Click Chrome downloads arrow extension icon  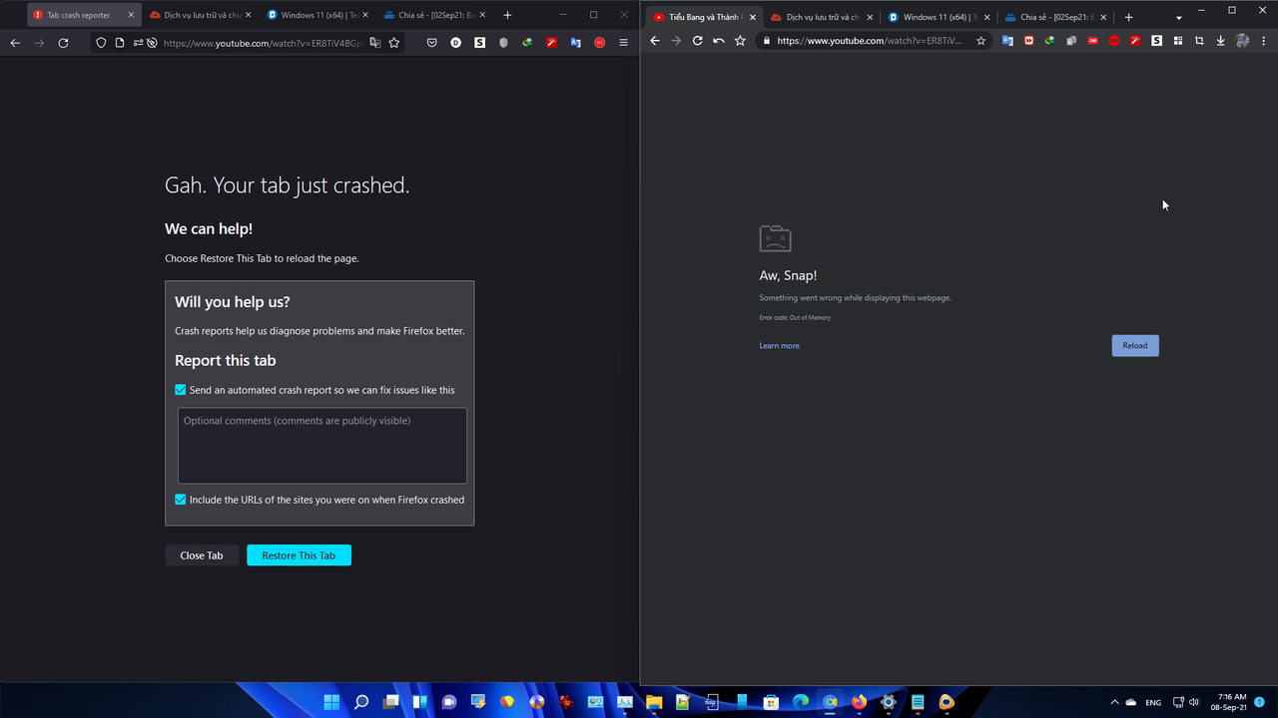(x=1220, y=41)
